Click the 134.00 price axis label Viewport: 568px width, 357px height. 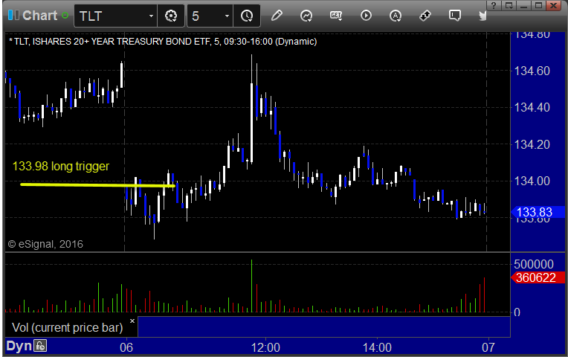coord(532,181)
